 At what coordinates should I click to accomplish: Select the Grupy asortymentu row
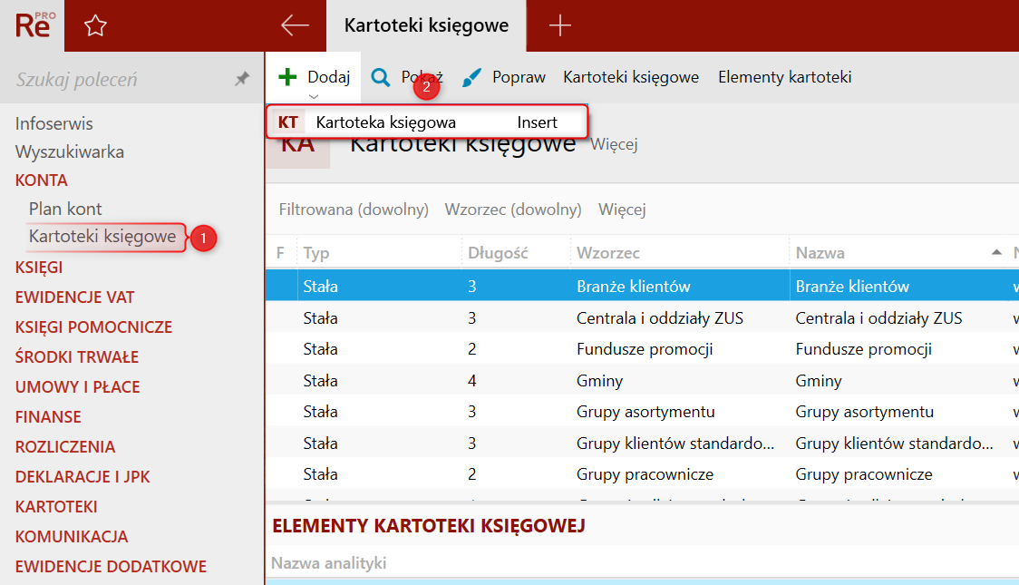[x=642, y=412]
